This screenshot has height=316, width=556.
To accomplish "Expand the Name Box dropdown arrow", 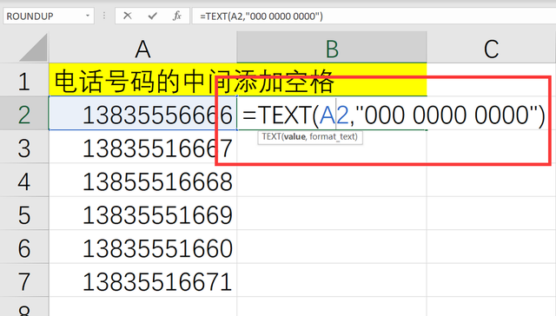I will 87,16.
